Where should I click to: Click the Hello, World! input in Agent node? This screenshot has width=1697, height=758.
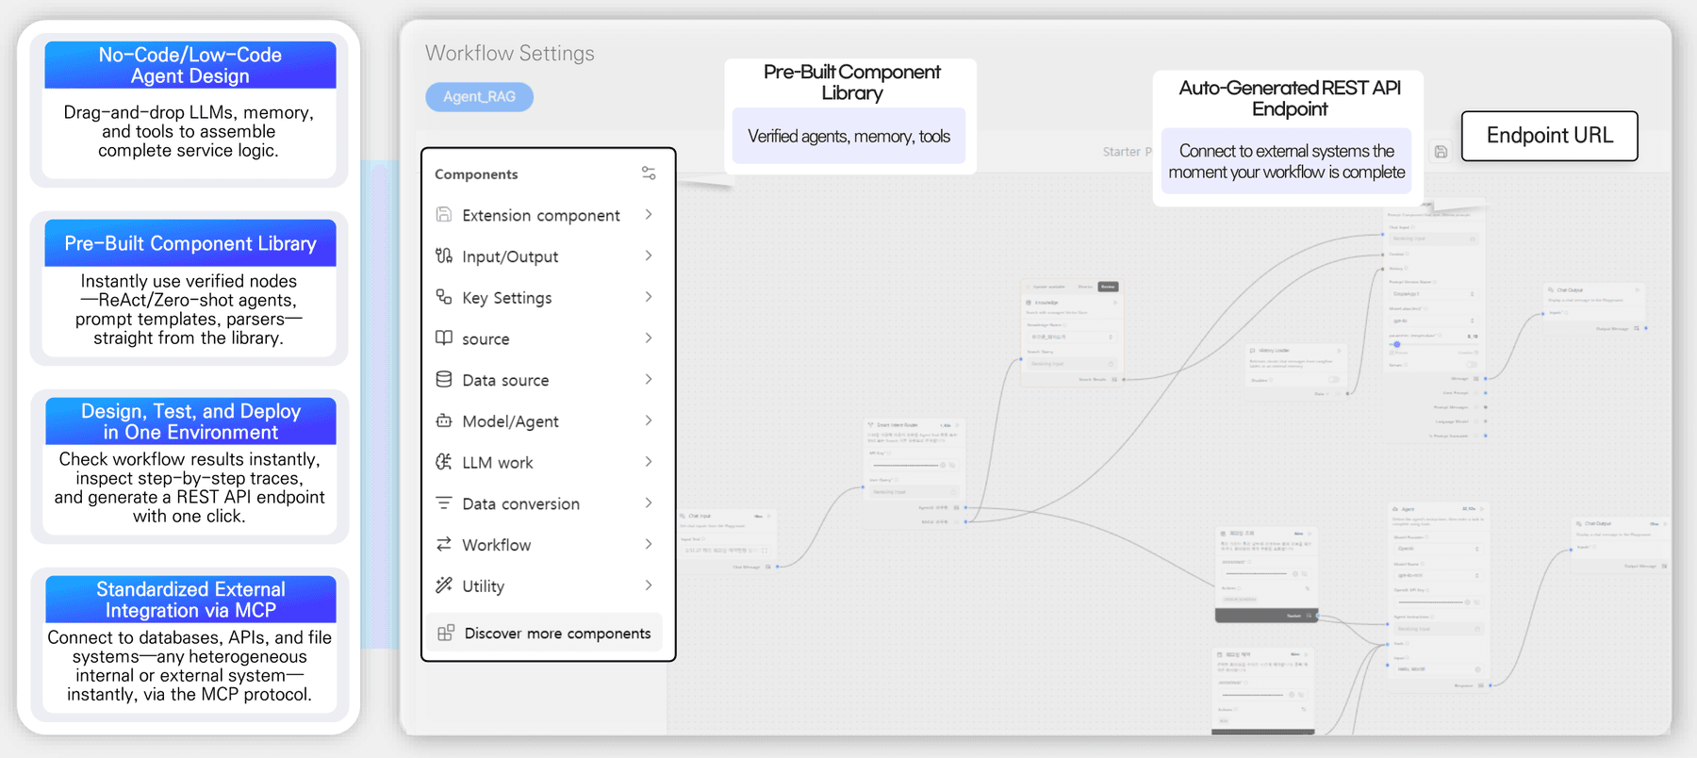click(1438, 669)
